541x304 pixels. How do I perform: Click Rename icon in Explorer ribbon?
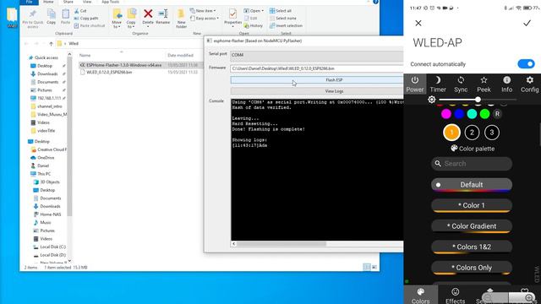click(163, 17)
